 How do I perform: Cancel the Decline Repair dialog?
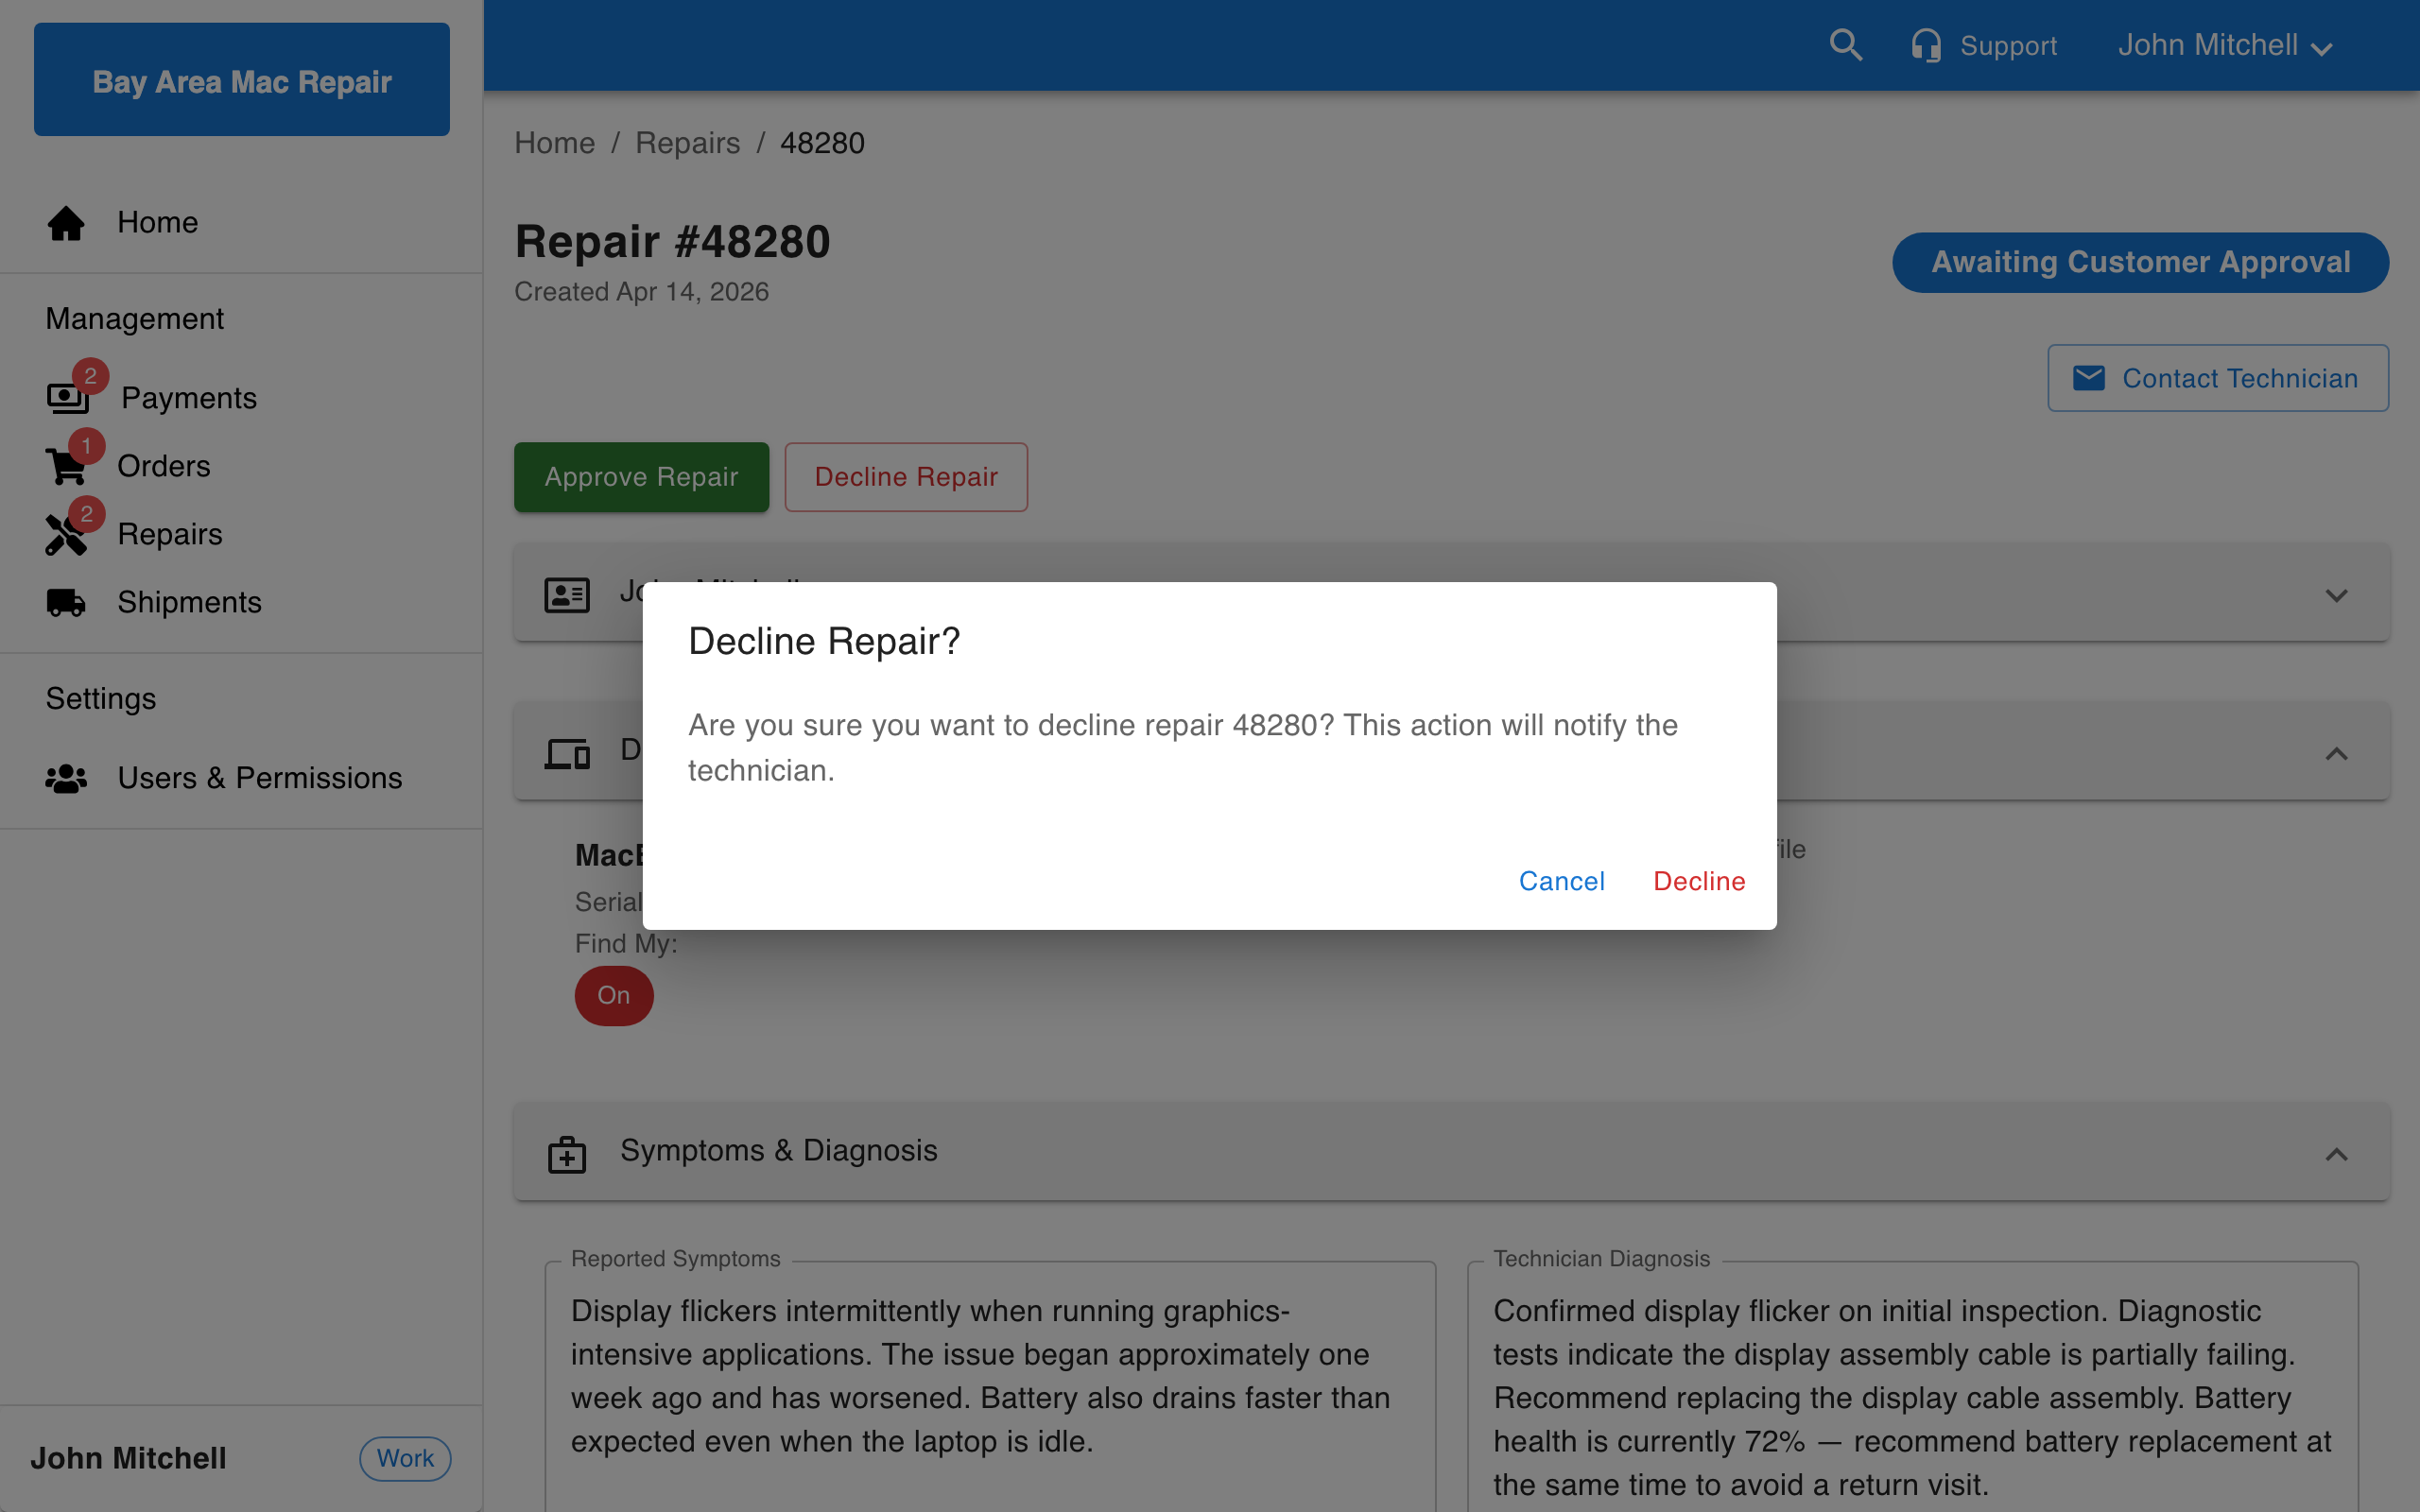click(1561, 881)
